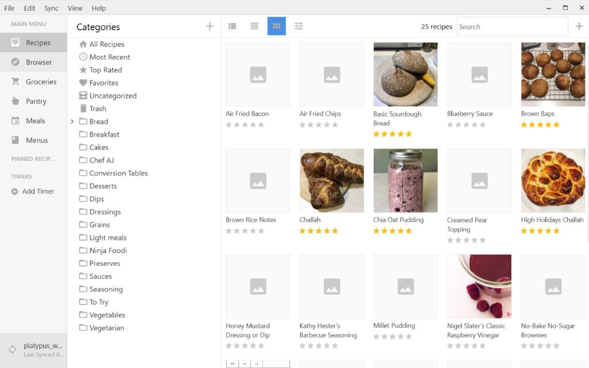Open the Blueberry Sauce recipe title

[469, 114]
